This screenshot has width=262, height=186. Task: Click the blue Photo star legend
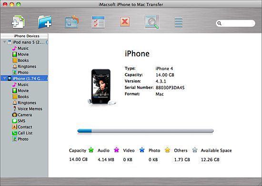[x=142, y=150]
